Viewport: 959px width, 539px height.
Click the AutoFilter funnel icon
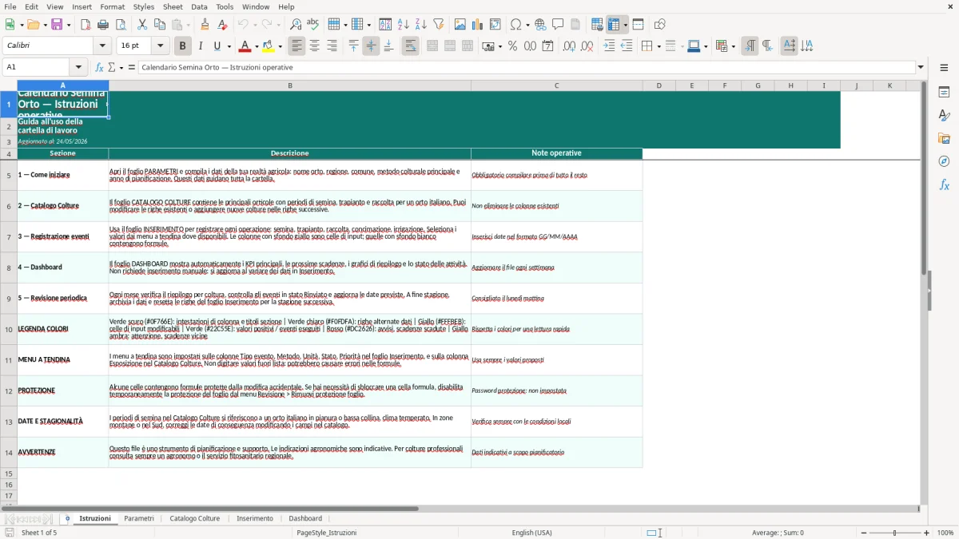[439, 25]
